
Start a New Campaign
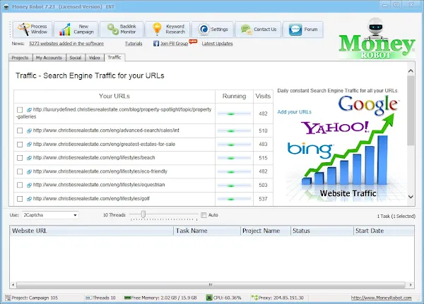(76, 29)
